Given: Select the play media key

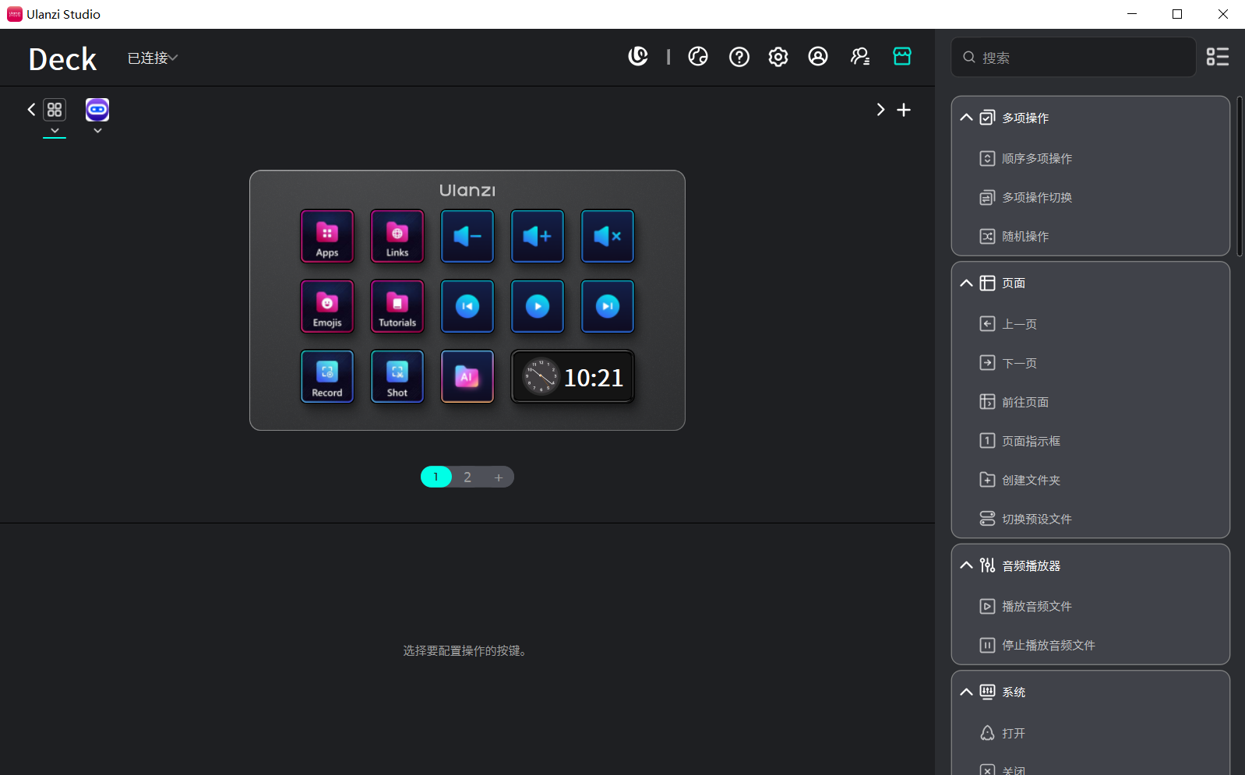Looking at the screenshot, I should (538, 306).
